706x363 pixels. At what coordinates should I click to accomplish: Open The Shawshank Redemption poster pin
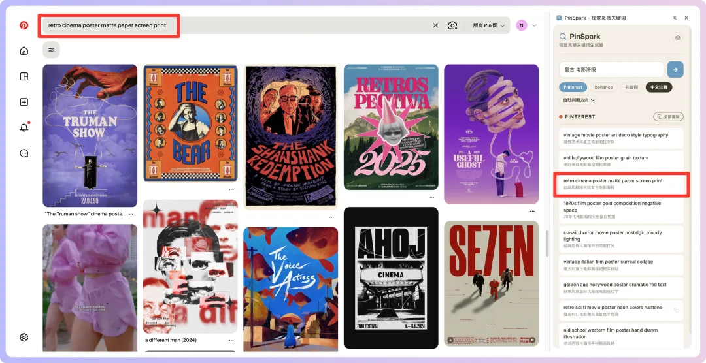tap(291, 136)
